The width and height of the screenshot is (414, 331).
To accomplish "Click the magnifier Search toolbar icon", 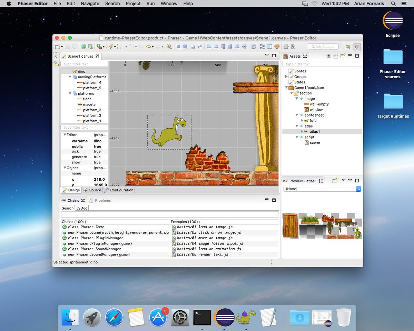I will (169, 47).
